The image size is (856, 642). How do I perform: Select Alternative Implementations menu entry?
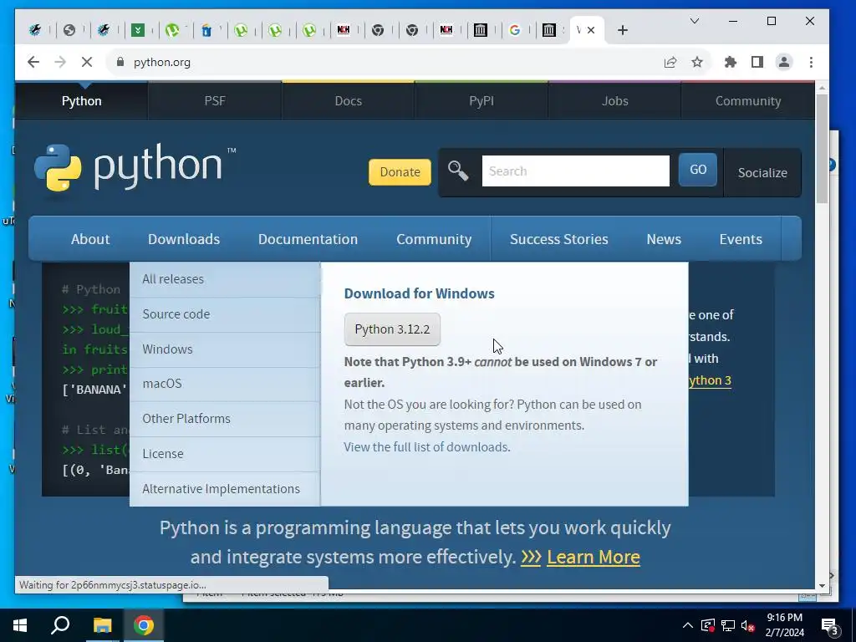pos(225,489)
